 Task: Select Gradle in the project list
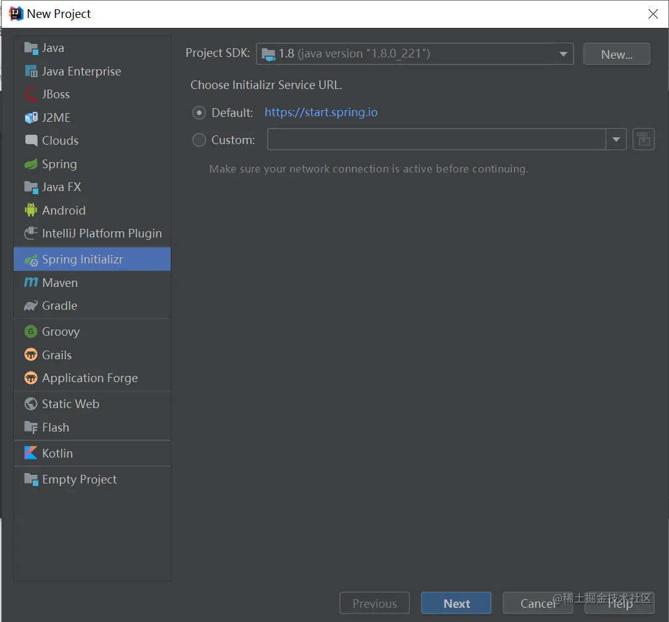(60, 305)
